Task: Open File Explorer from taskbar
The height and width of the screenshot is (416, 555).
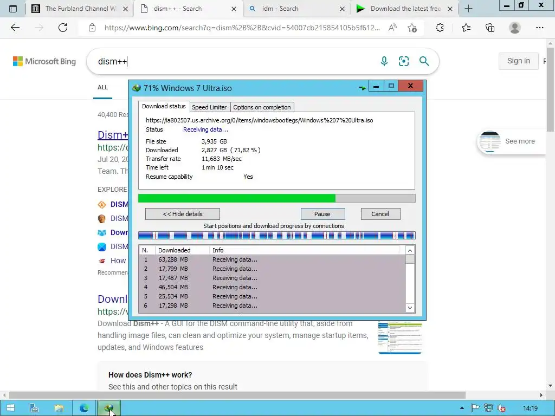Action: click(59, 408)
